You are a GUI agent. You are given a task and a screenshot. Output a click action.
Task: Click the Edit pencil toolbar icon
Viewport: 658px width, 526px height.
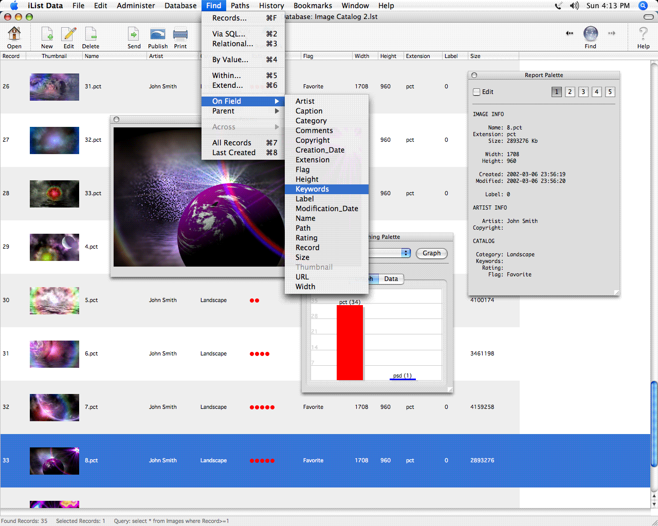click(x=68, y=34)
